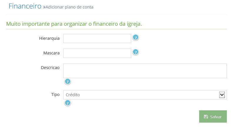Focus the Hierarquia text input
The height and width of the screenshot is (139, 233).
(97, 38)
